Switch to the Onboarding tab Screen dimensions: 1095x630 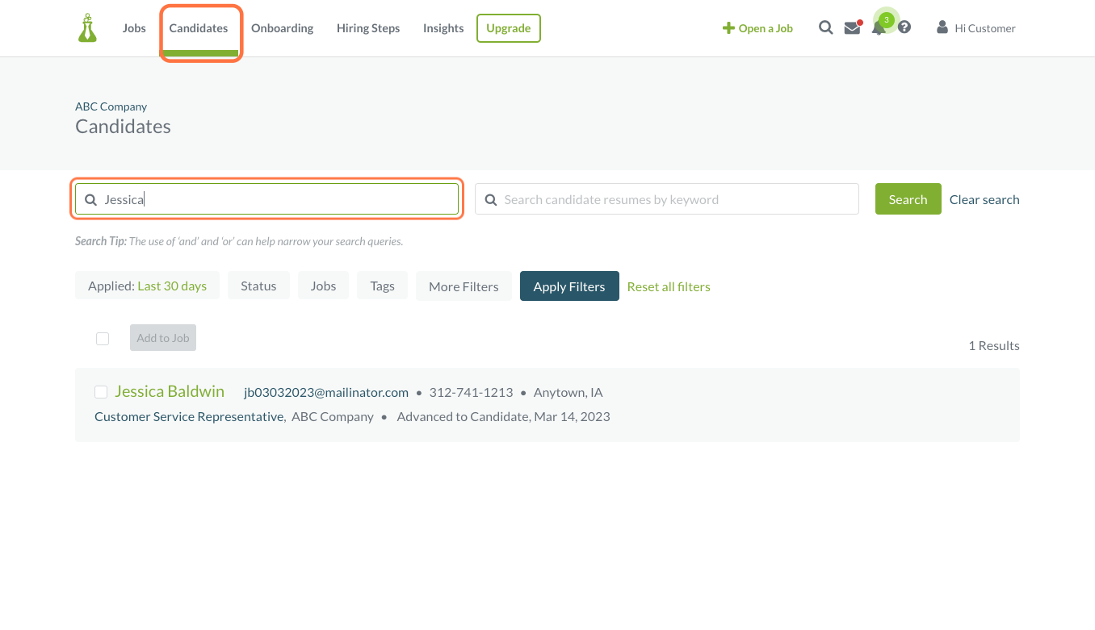(282, 28)
